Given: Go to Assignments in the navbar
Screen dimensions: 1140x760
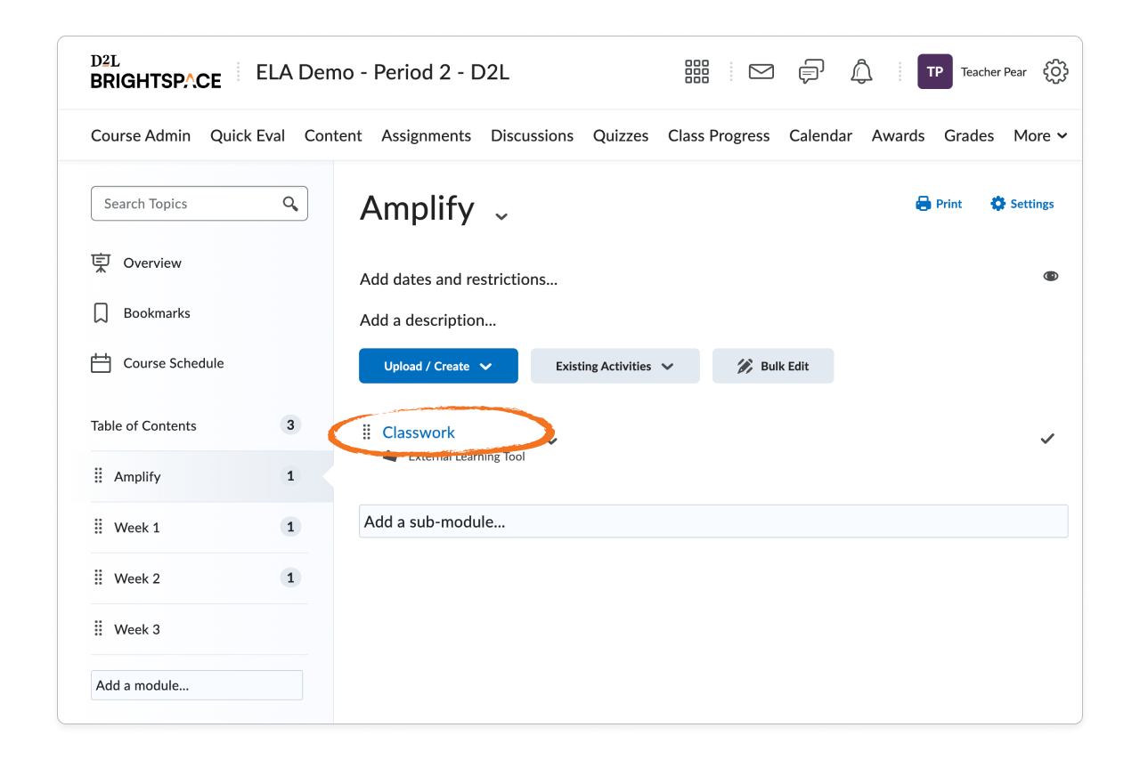Looking at the screenshot, I should (426, 135).
